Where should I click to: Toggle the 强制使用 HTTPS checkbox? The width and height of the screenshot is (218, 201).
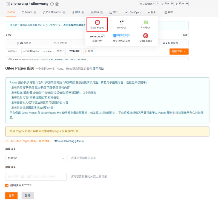[x=7, y=185]
